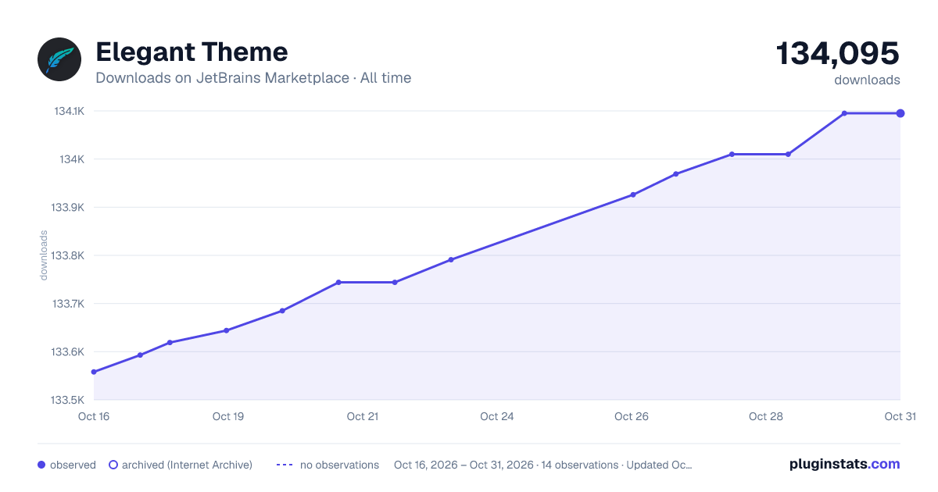
Task: Click the 134.1K y-axis label
Action: (69, 111)
